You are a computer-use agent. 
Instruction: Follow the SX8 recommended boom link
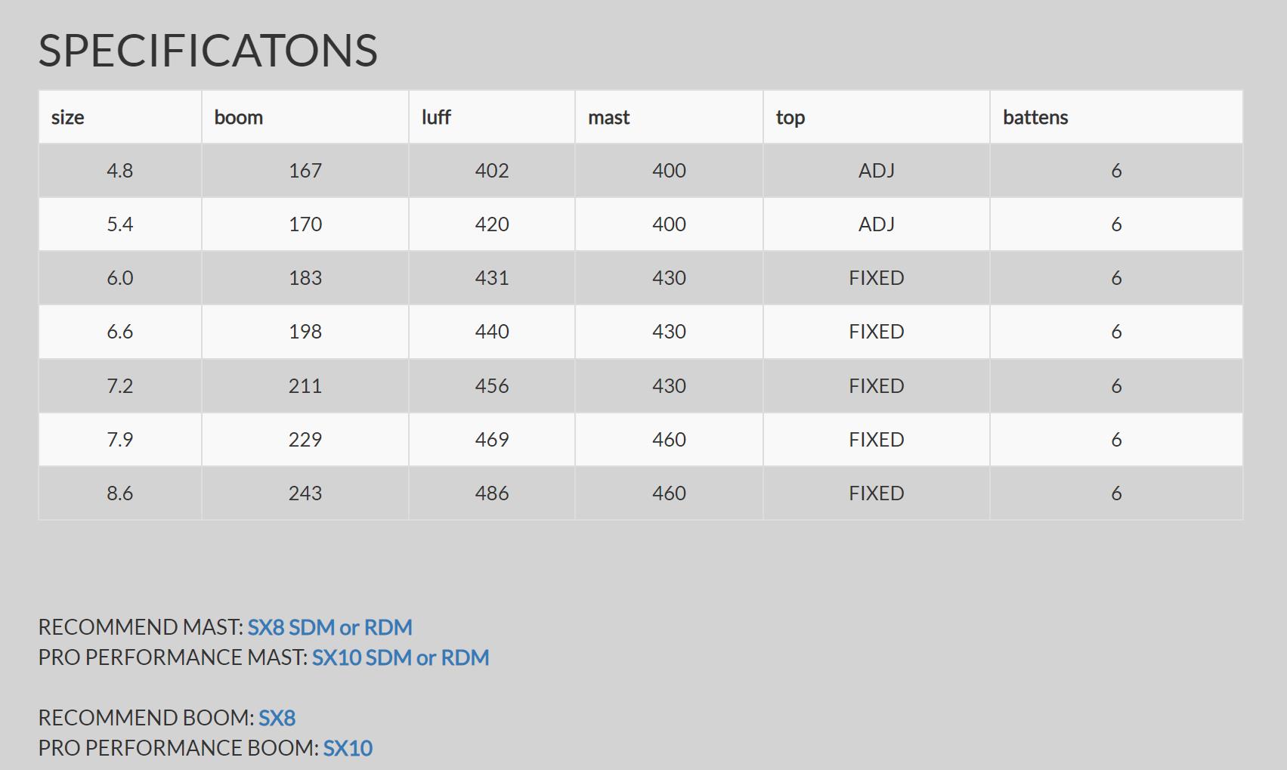point(277,718)
